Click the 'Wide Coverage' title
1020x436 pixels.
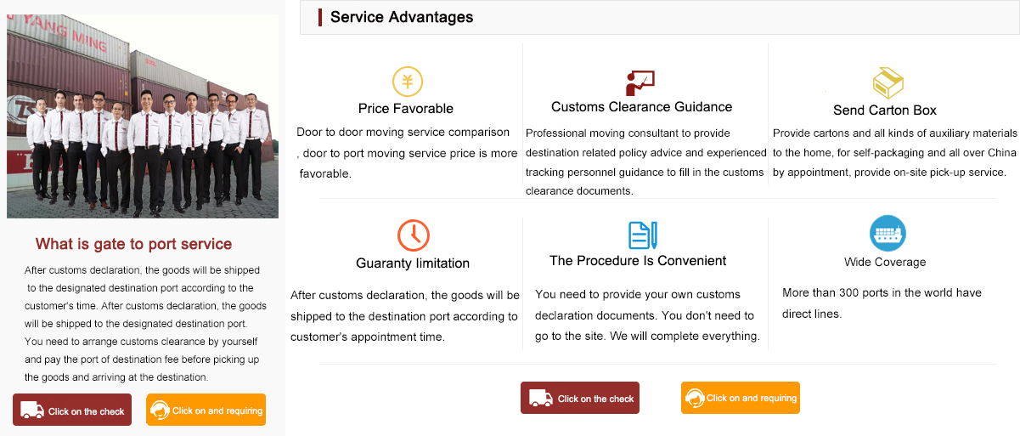pyautogui.click(x=885, y=262)
